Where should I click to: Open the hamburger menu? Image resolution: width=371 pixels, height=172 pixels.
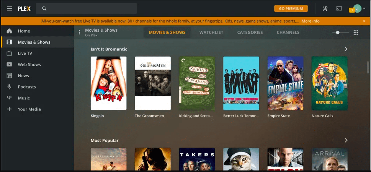[10, 8]
